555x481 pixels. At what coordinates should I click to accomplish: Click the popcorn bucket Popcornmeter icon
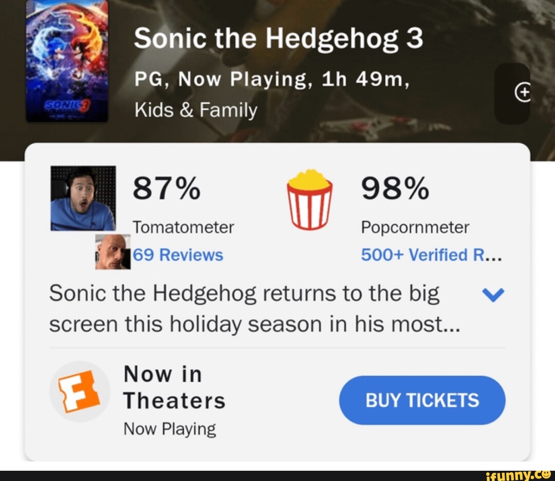pyautogui.click(x=309, y=199)
